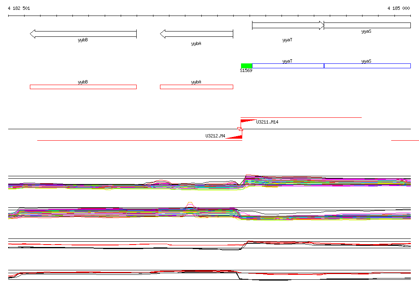419x292 pixels.
Task: Click the yybA label above the red rectangle
Action: [x=196, y=82]
